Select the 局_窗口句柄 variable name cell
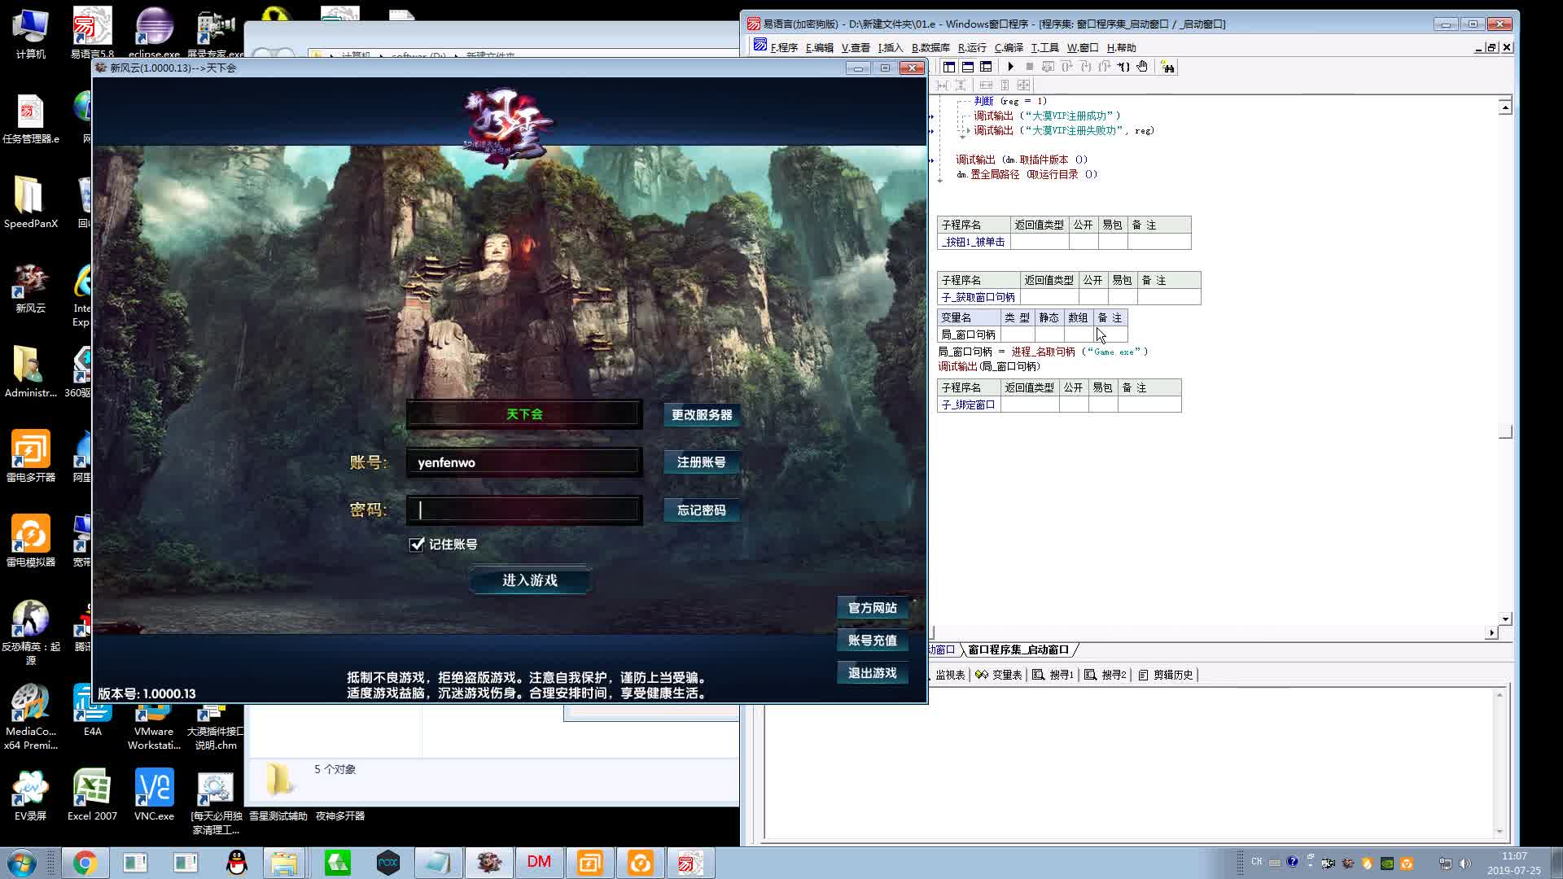 click(969, 335)
